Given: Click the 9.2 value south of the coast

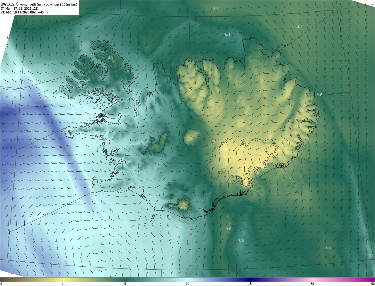Looking at the screenshot, I should click(x=178, y=231).
